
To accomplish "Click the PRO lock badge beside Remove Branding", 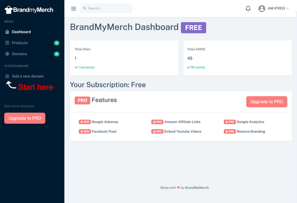I will coord(230,131).
